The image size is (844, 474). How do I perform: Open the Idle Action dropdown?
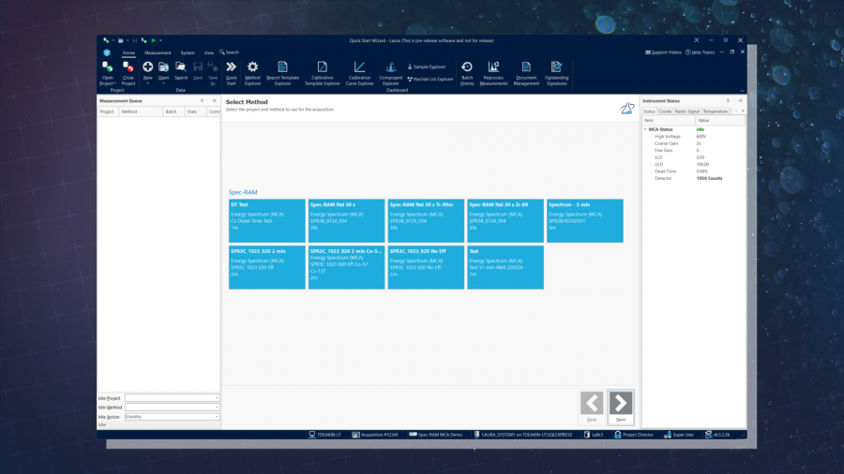[x=217, y=417]
